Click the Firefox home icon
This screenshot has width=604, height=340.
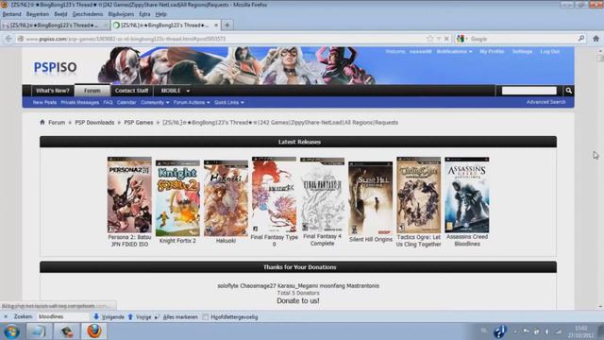596,39
